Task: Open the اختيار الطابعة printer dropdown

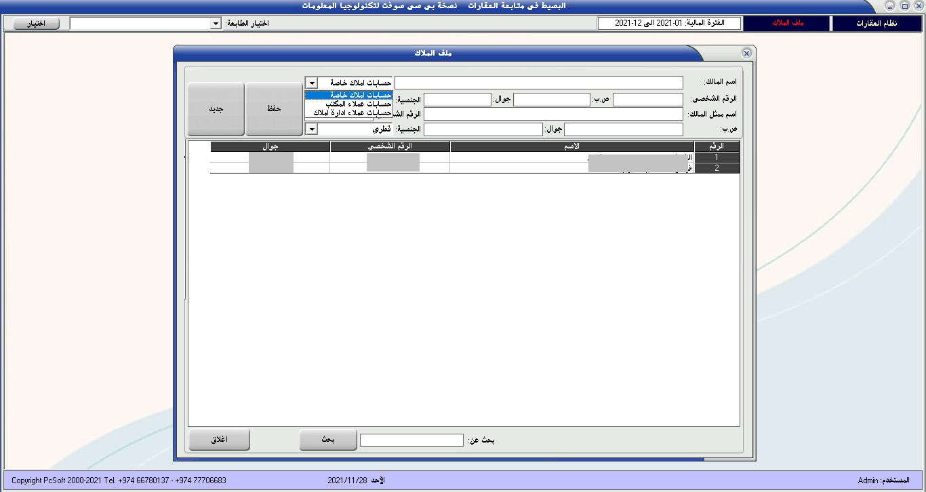Action: click(216, 24)
